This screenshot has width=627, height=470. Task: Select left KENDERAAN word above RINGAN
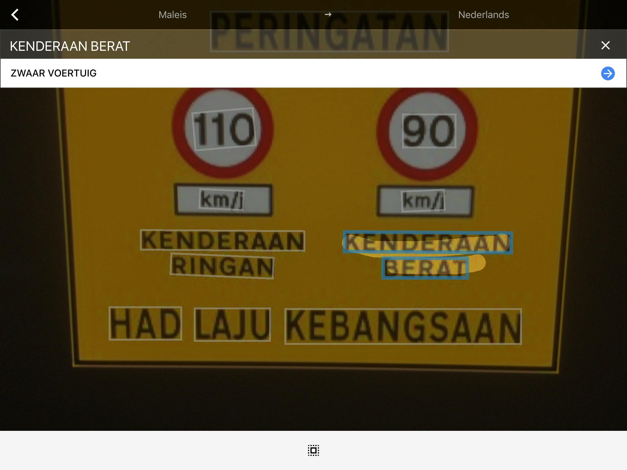coord(222,241)
